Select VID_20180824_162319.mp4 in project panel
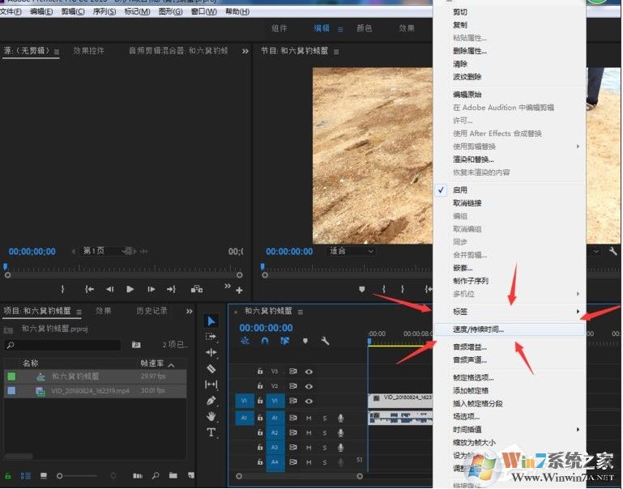Image resolution: width=623 pixels, height=489 pixels. pyautogui.click(x=89, y=391)
